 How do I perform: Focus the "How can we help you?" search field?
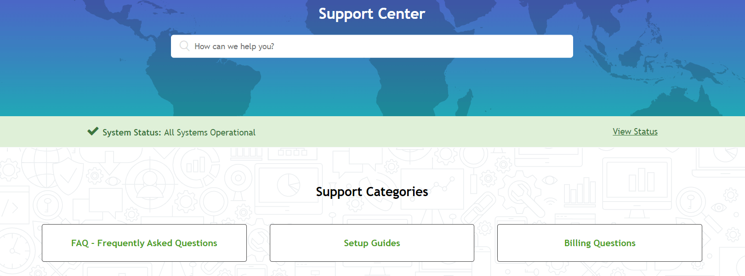372,46
